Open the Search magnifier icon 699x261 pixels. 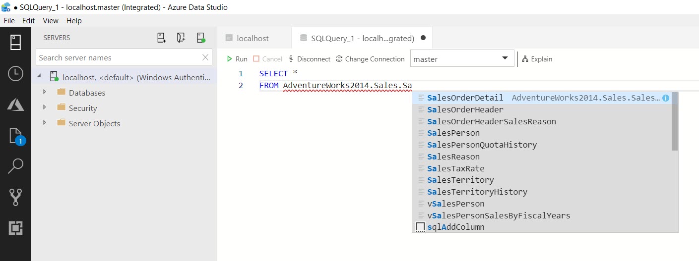pyautogui.click(x=15, y=166)
